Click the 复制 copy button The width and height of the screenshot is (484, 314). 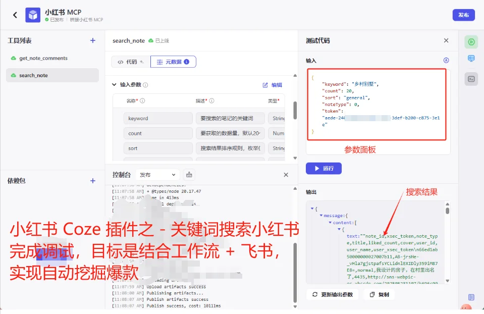pyautogui.click(x=380, y=294)
